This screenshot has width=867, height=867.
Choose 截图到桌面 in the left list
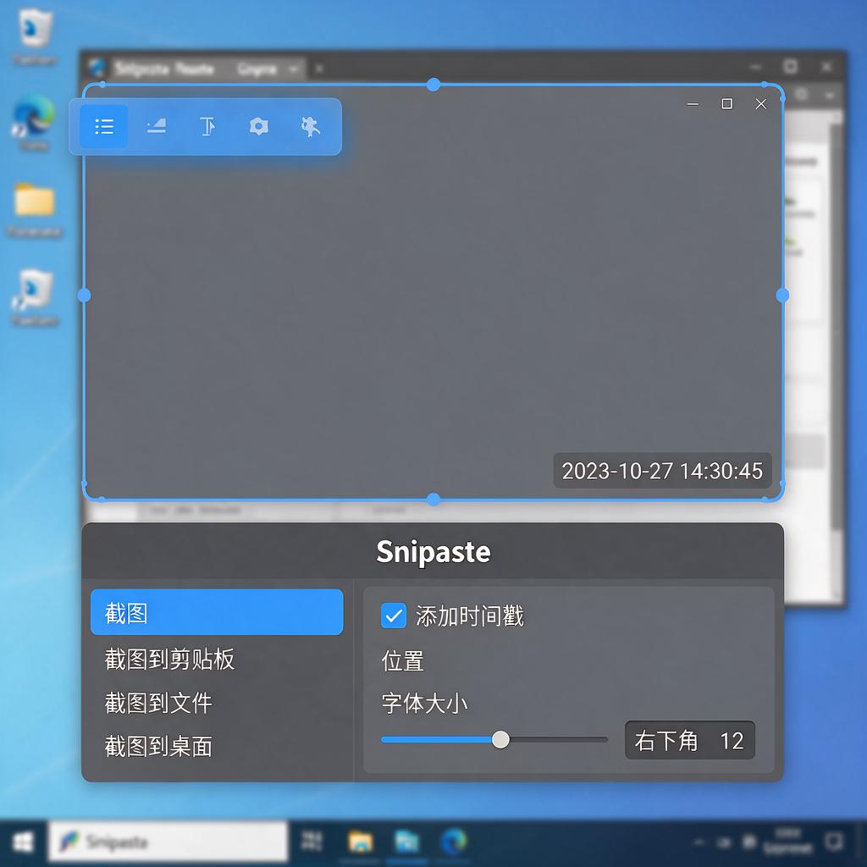pos(158,747)
